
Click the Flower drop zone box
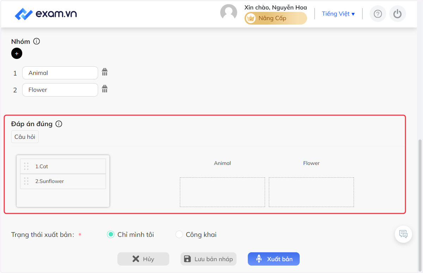pyautogui.click(x=311, y=192)
